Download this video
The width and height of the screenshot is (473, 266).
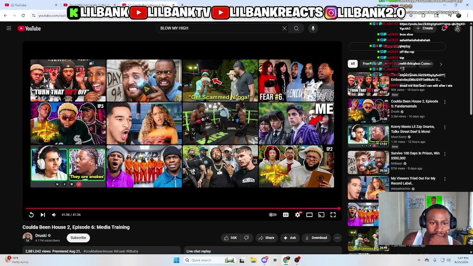coord(316,238)
